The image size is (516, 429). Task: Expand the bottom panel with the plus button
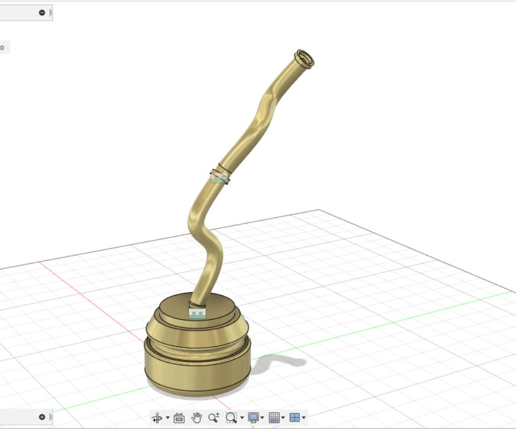pyautogui.click(x=42, y=417)
